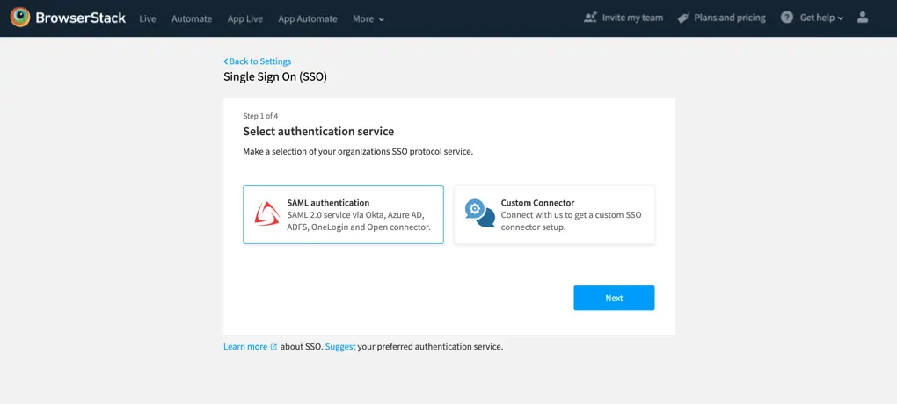Go Back to Settings
Viewport: 897px width, 404px height.
[x=260, y=61]
